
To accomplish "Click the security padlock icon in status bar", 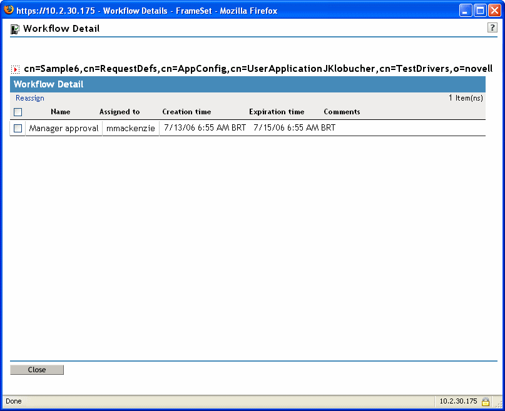I will [x=486, y=401].
